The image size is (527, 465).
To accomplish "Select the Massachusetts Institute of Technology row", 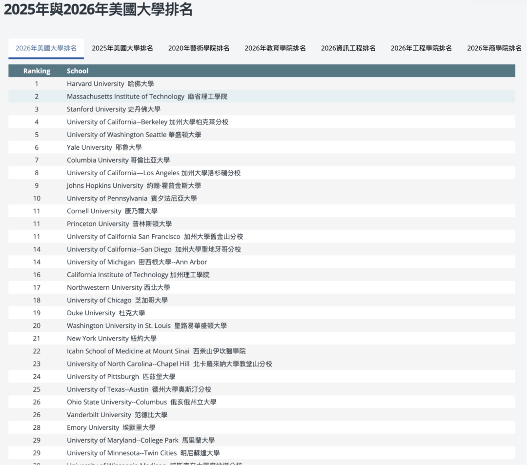I will 262,97.
